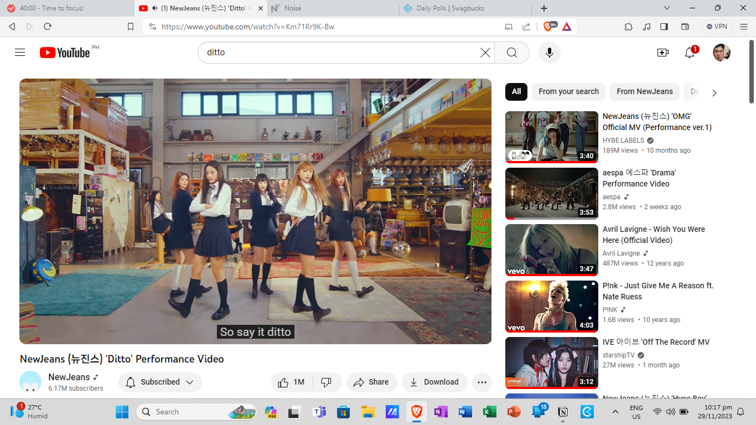Open the account avatar menu
Viewport: 756px width, 425px height.
tap(722, 53)
